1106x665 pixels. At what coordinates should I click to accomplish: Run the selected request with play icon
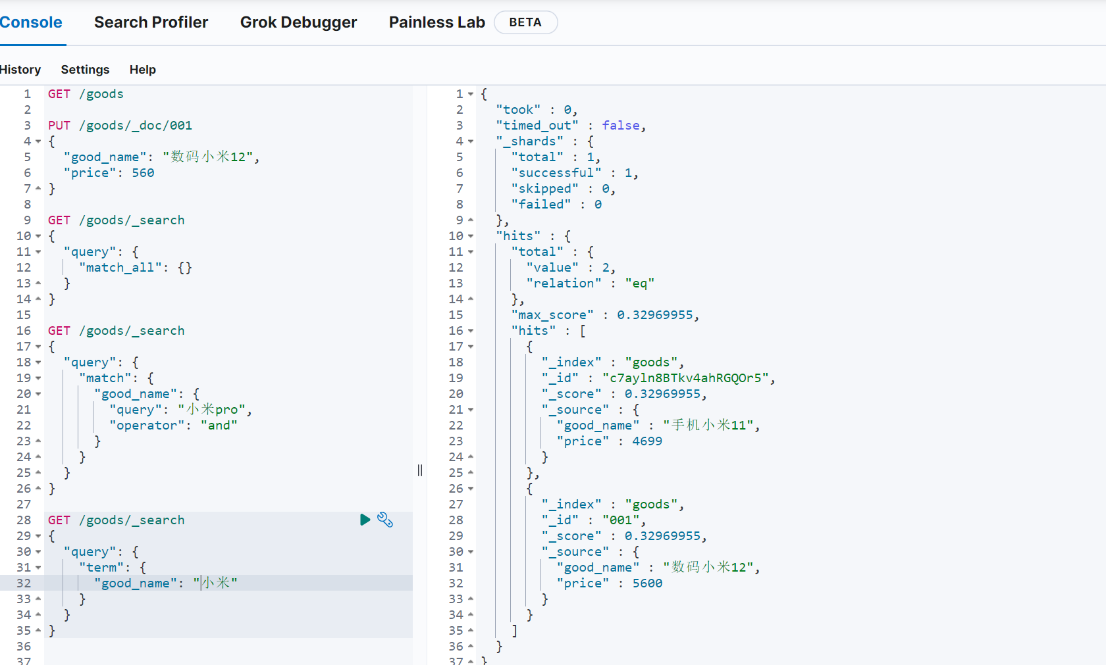pyautogui.click(x=365, y=520)
